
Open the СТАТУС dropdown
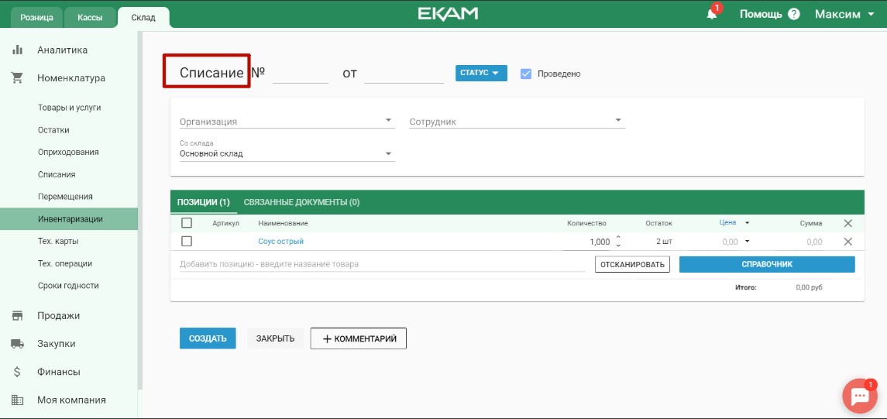[x=481, y=73]
